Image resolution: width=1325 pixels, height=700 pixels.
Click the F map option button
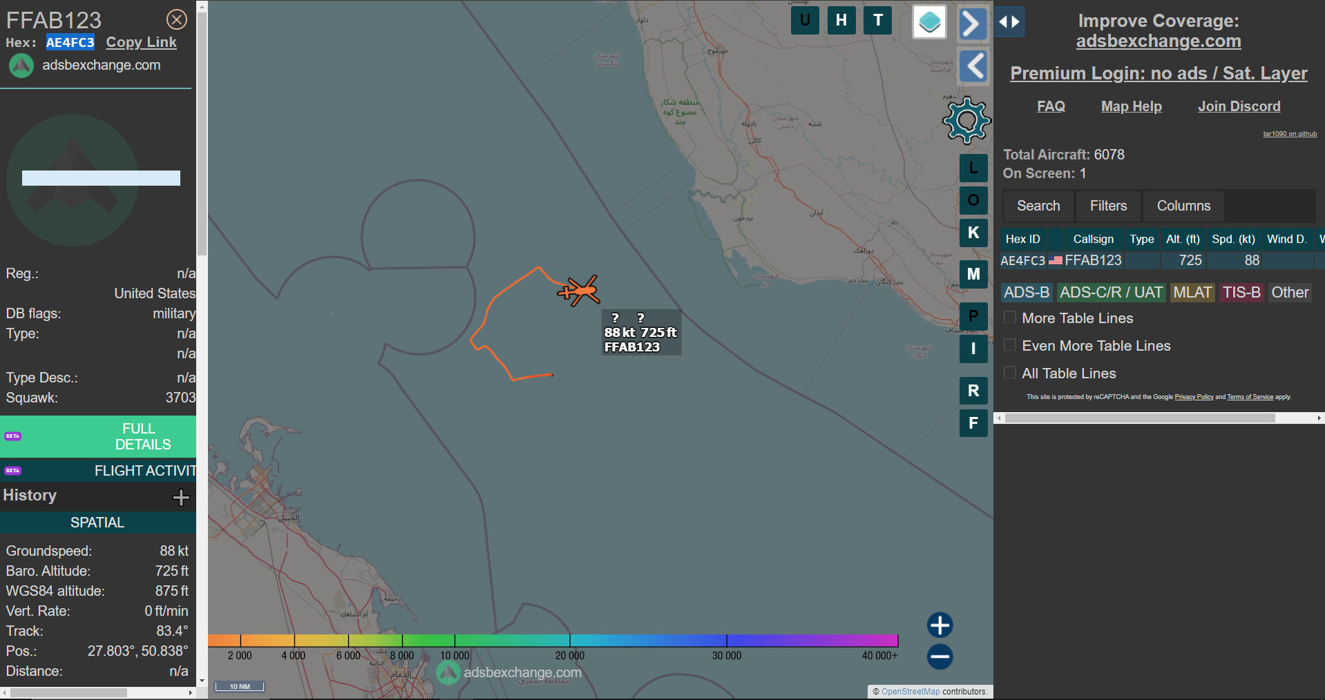[x=973, y=423]
